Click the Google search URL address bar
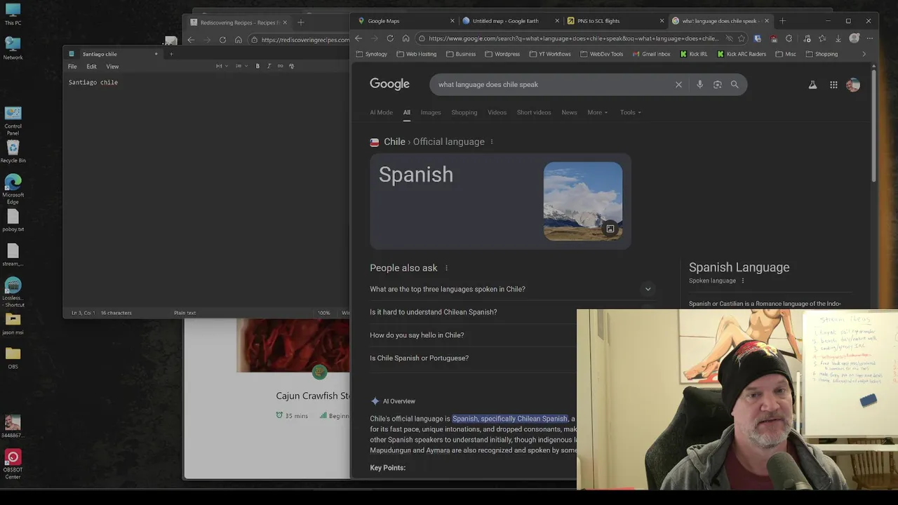 (573, 39)
